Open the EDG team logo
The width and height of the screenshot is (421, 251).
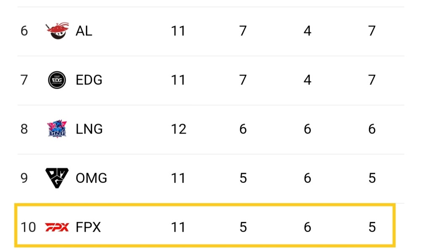pos(57,80)
